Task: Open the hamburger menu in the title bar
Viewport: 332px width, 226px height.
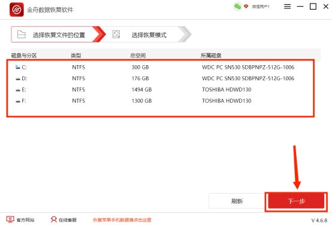Action: [x=287, y=7]
